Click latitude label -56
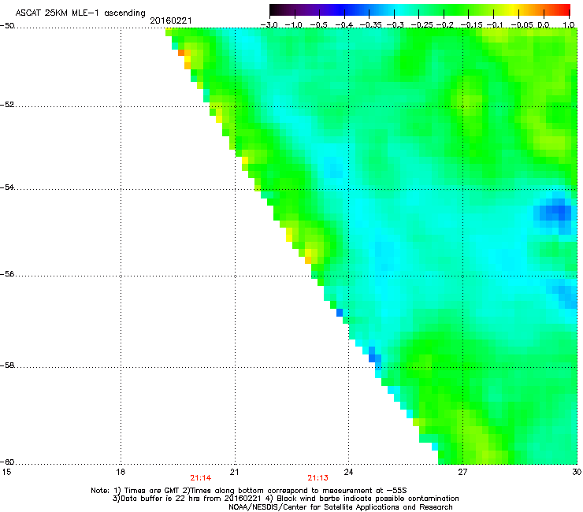 [7, 274]
